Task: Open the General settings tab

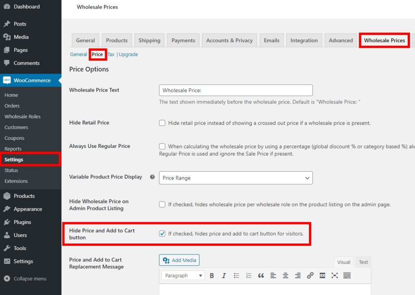Action: tap(85, 41)
